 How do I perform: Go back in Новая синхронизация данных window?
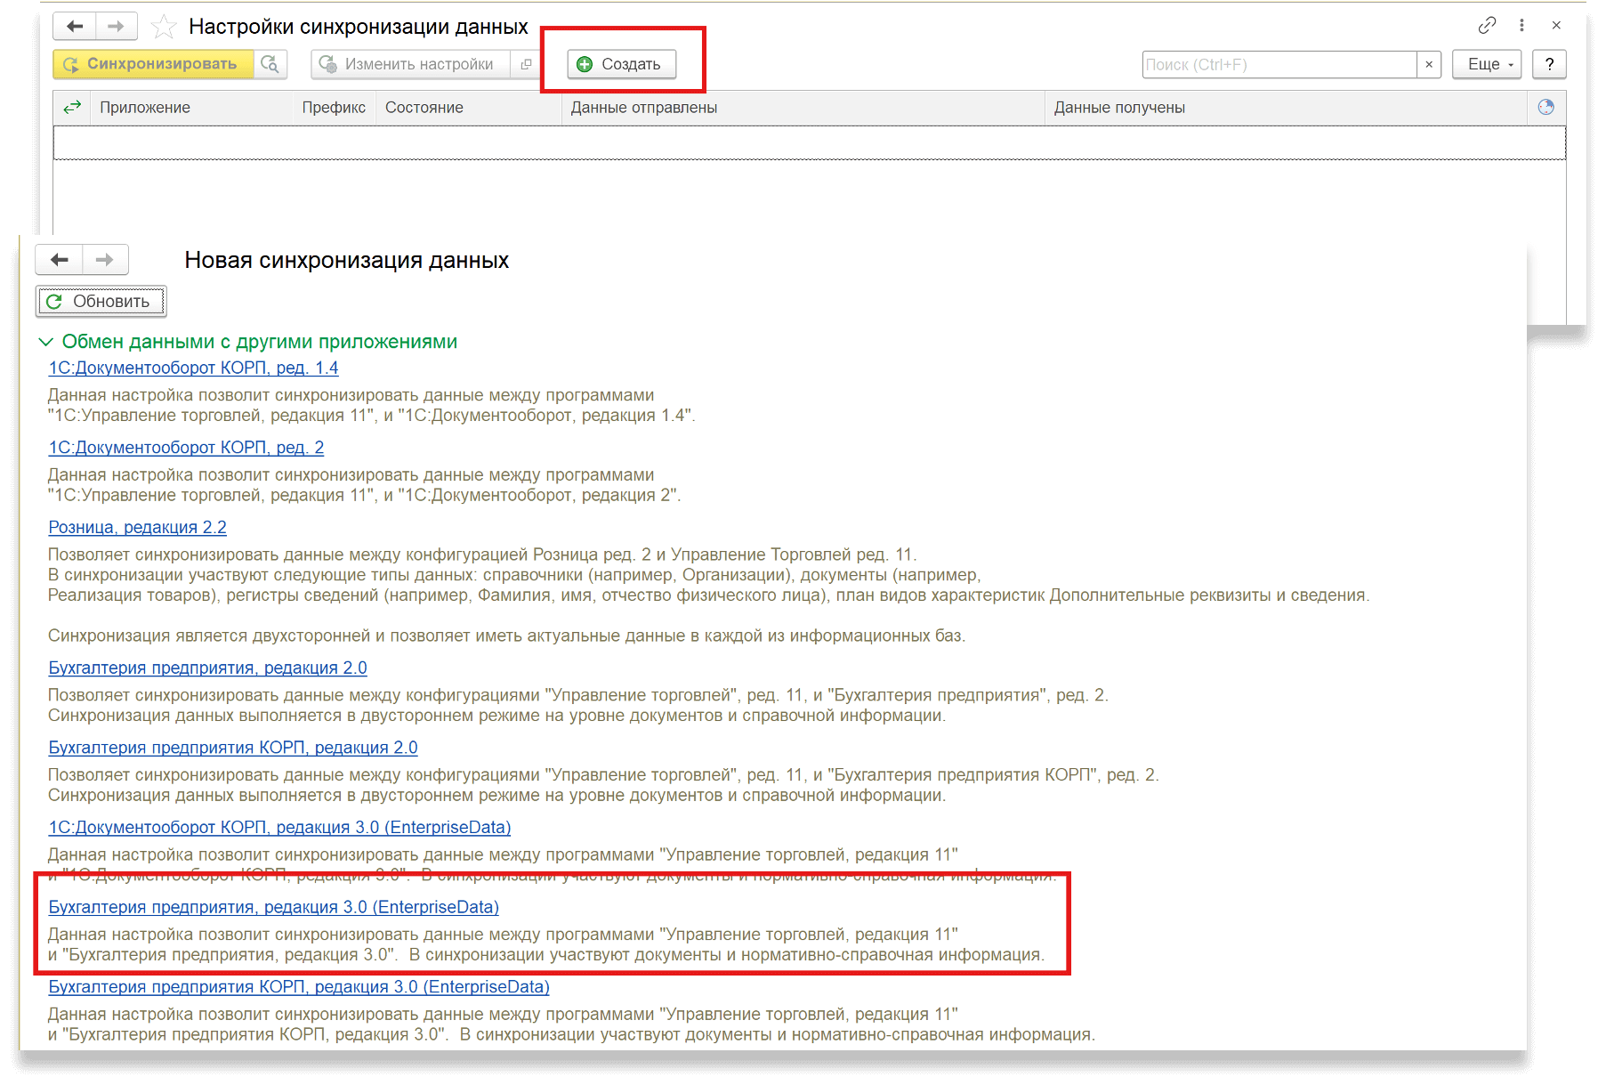pyautogui.click(x=60, y=260)
